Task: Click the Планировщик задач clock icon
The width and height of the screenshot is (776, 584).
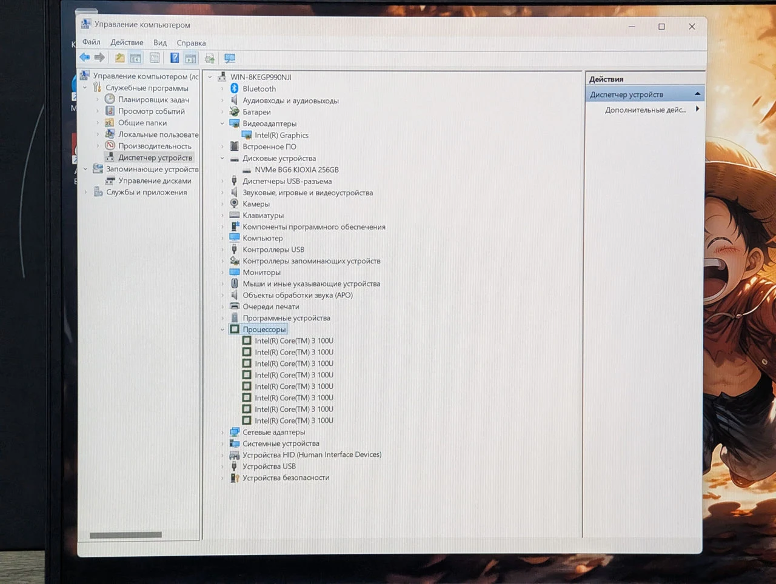Action: tap(110, 99)
